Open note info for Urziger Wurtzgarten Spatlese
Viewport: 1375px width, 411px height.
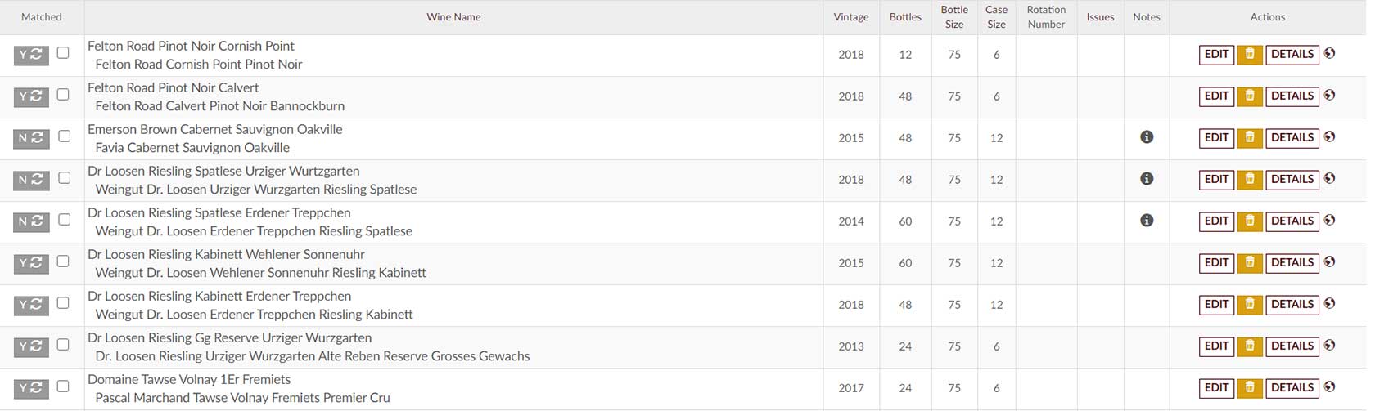[x=1147, y=179]
